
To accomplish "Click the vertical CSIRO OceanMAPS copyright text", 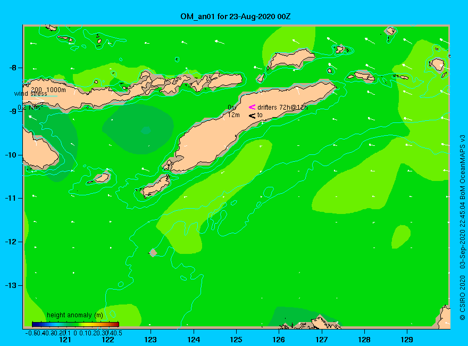I will pyautogui.click(x=462, y=227).
